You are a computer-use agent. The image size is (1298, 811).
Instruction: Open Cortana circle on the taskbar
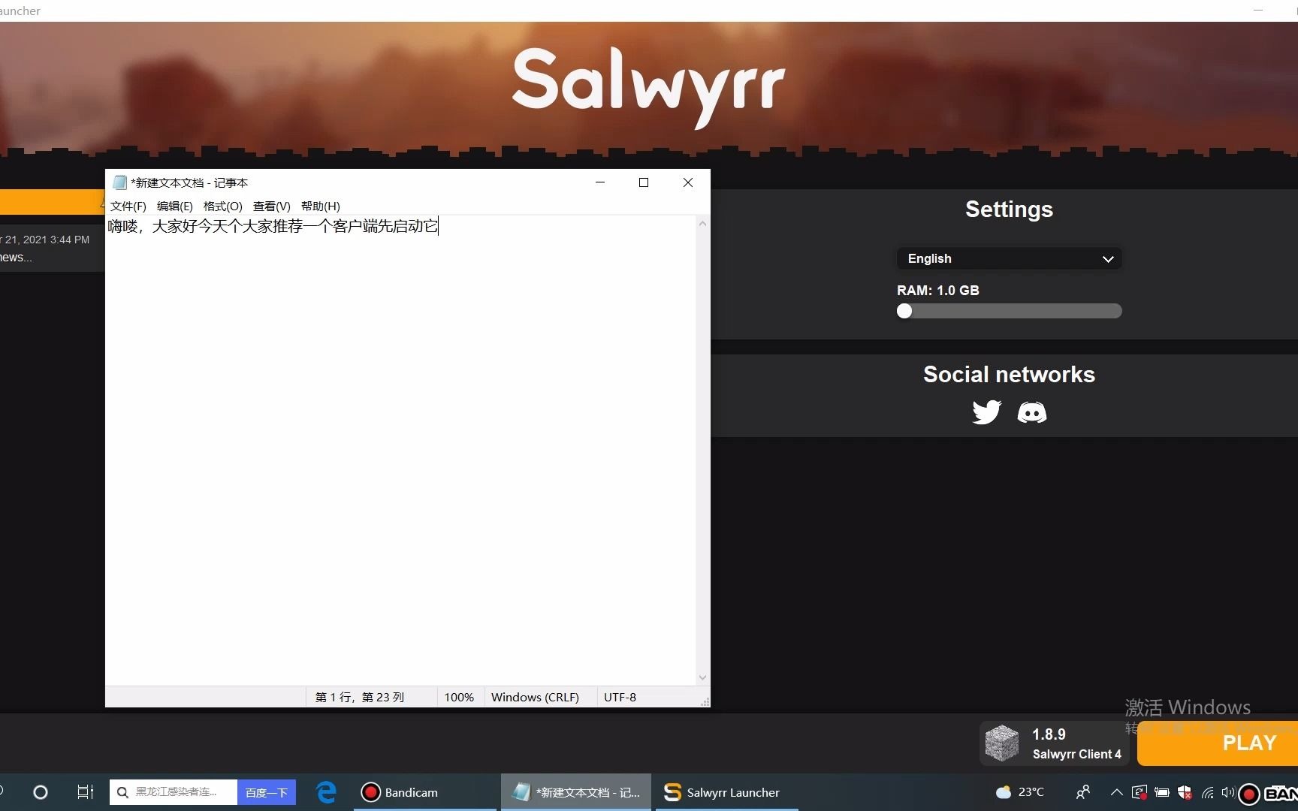coord(41,792)
